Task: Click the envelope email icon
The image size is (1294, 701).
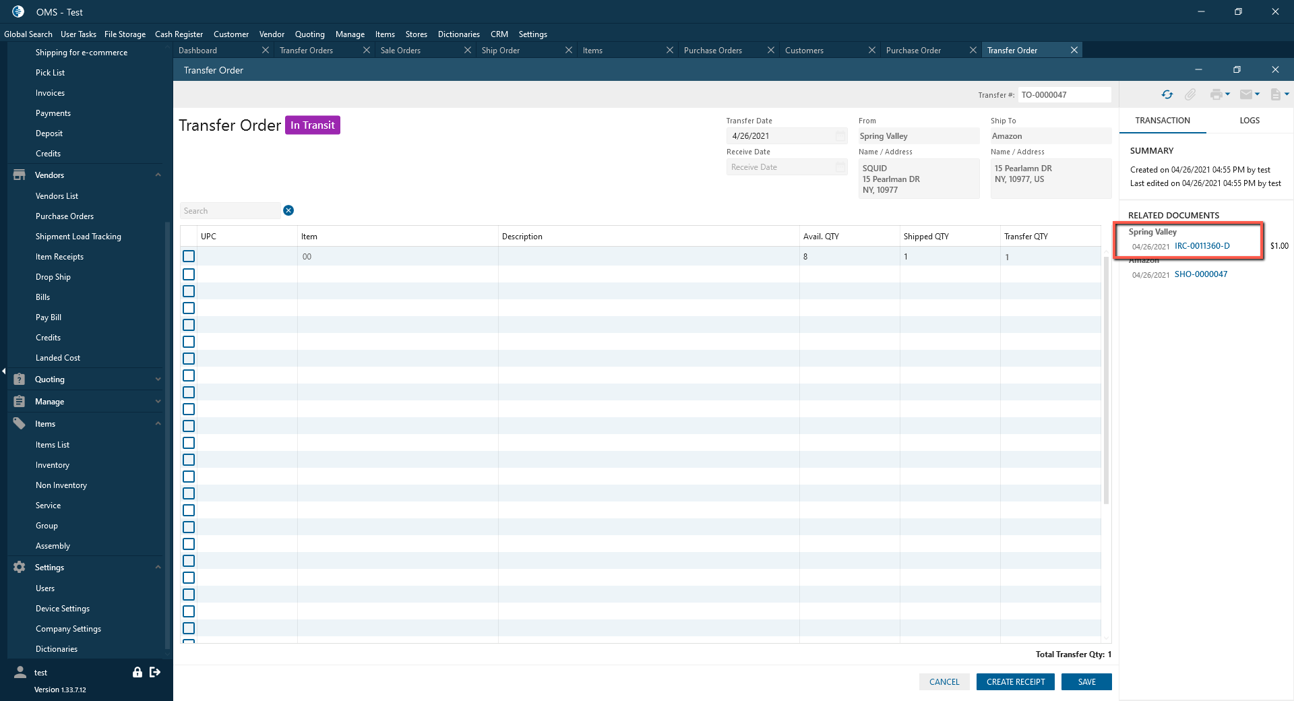Action: tap(1245, 95)
